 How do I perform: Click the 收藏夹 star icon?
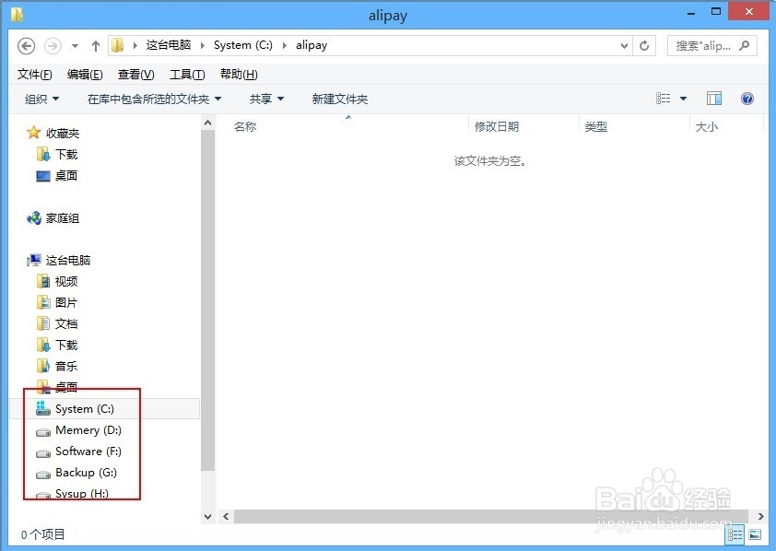tap(34, 133)
